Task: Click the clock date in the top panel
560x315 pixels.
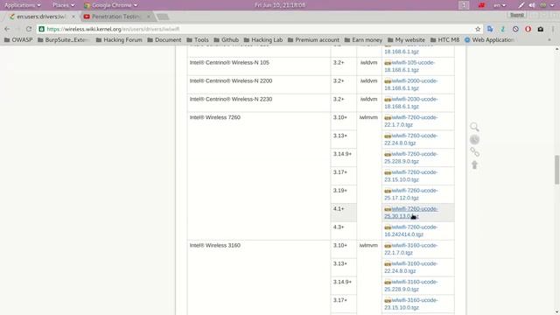Action: tap(280, 5)
